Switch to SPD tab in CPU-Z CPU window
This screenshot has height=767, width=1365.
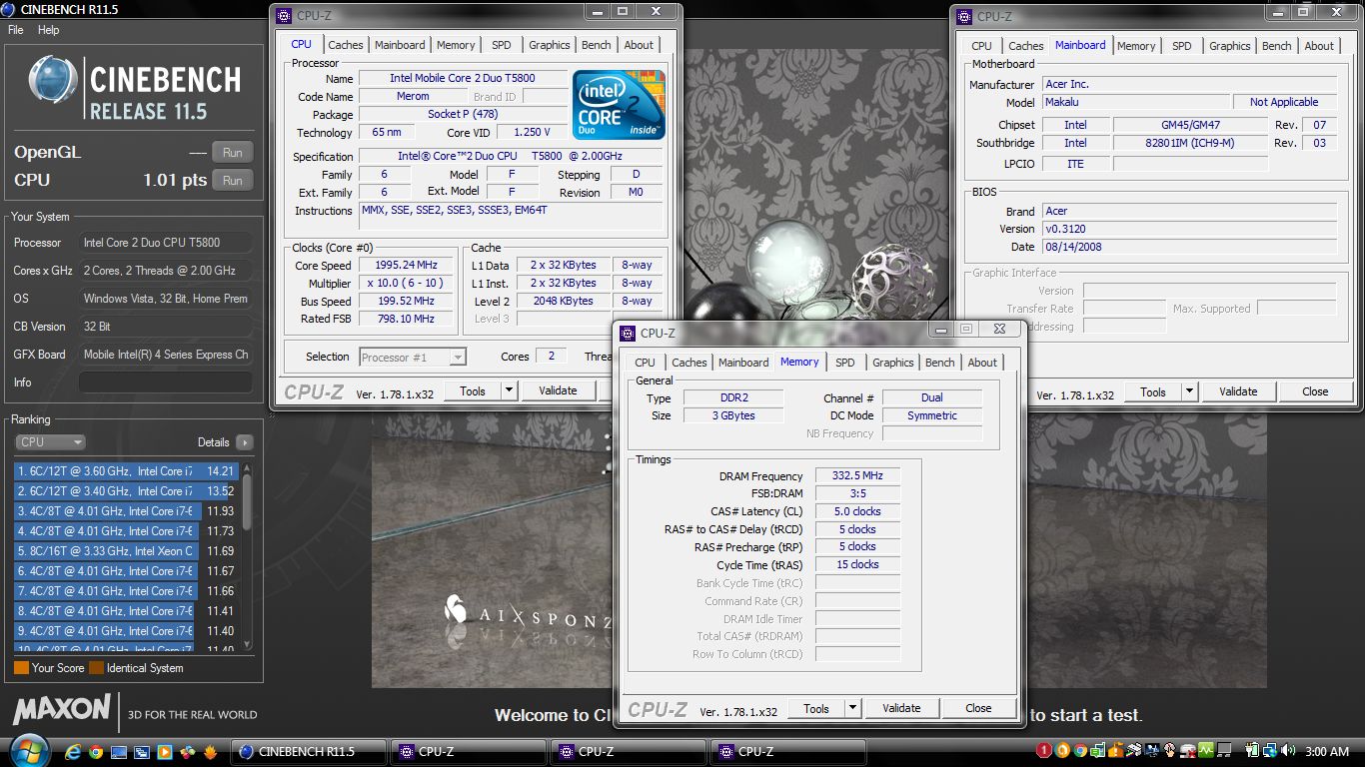point(502,45)
